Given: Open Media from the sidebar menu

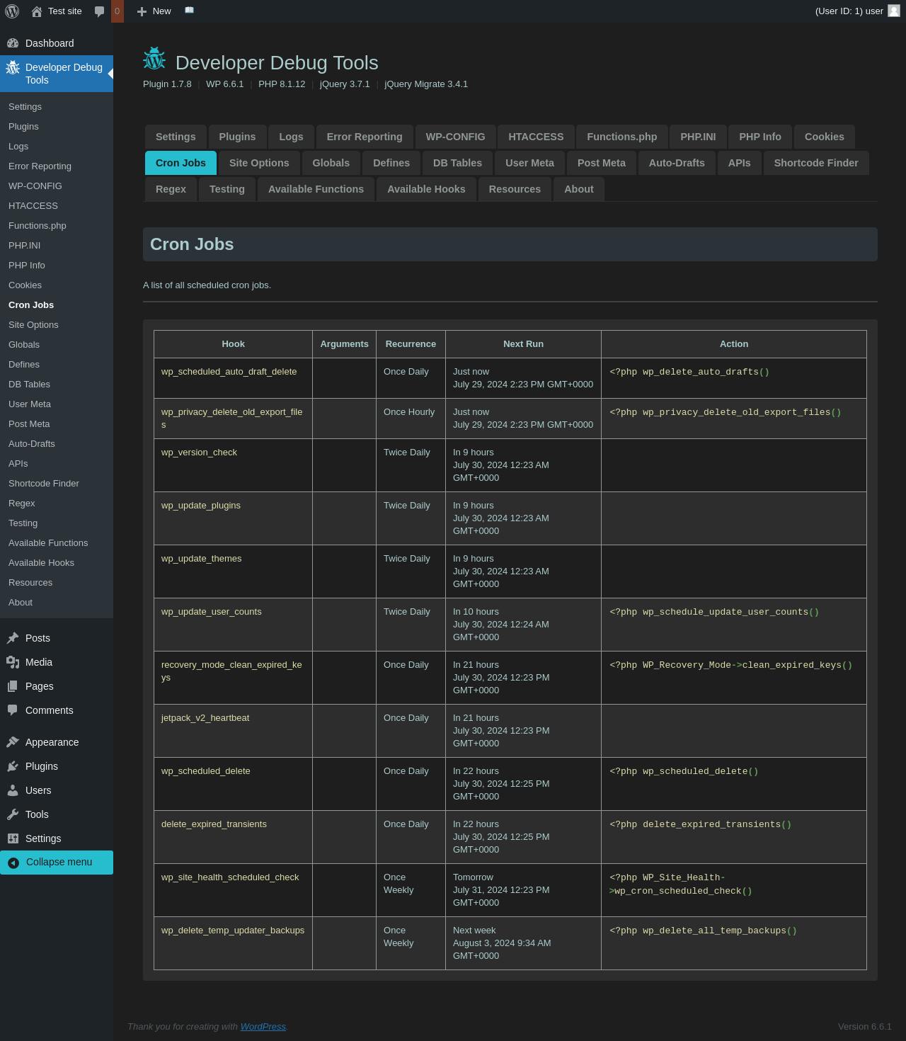Looking at the screenshot, I should coord(39,662).
